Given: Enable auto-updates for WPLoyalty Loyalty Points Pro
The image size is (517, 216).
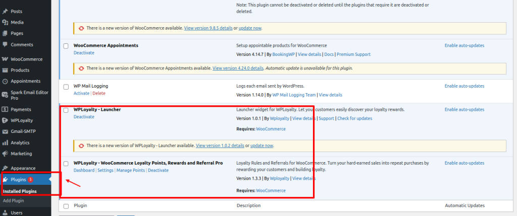Looking at the screenshot, I should pyautogui.click(x=464, y=163).
